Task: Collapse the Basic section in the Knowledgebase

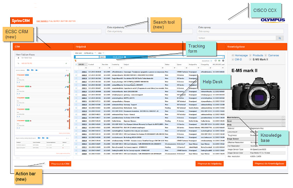Action: pyautogui.click(x=283, y=121)
